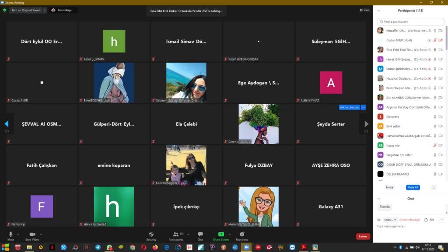The image size is (448, 252).
Task: Toggle microphone for Murat şahintürk in participants list
Action: tap(435, 69)
